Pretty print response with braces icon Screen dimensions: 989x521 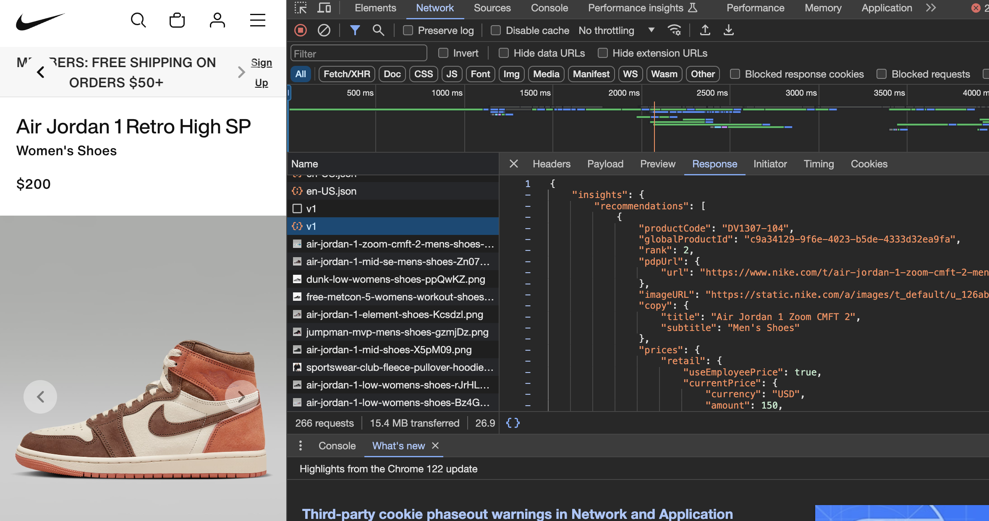point(513,423)
